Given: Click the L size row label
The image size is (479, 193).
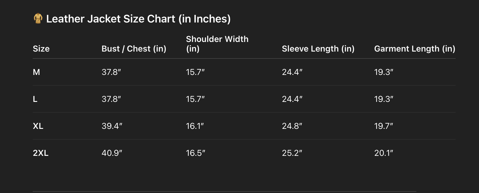Looking at the screenshot, I should point(35,99).
